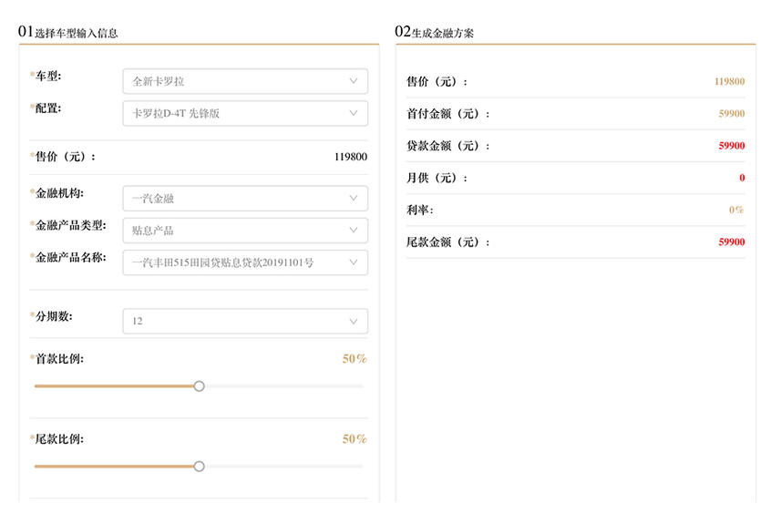Click the unfilled track of 尾款比例 slider

[283, 467]
